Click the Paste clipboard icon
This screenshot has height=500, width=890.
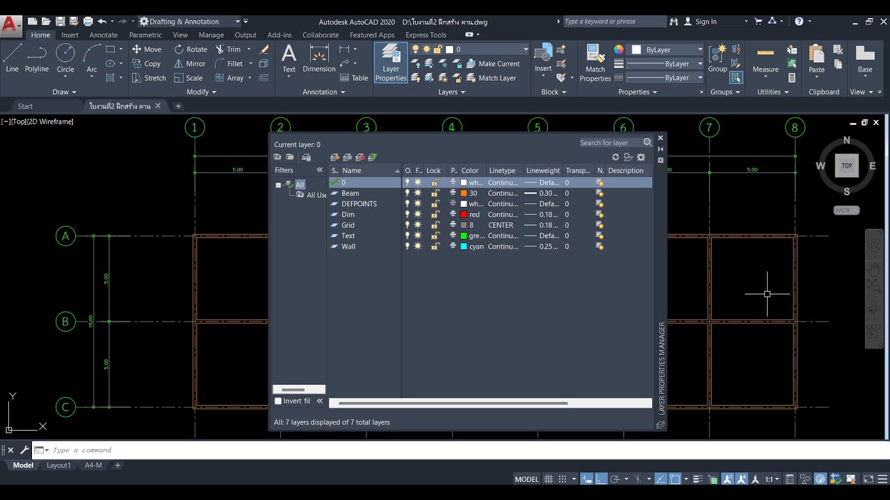pyautogui.click(x=817, y=60)
